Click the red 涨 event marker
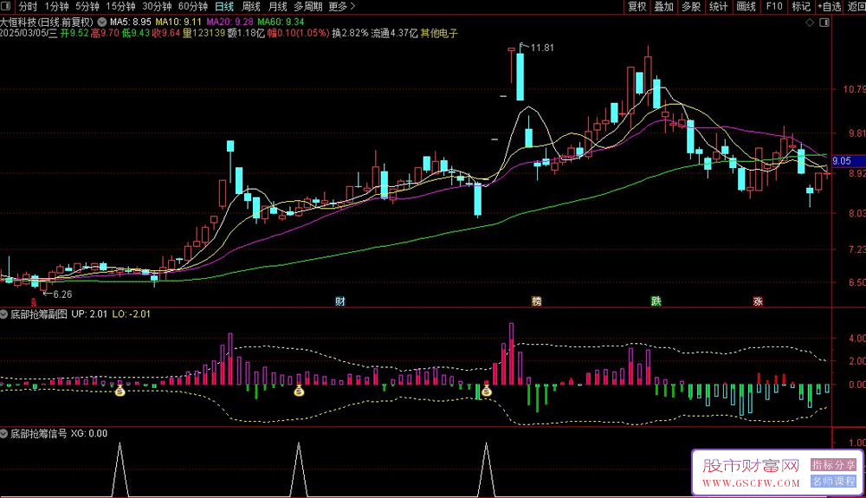Image resolution: width=866 pixels, height=498 pixels. tap(758, 301)
